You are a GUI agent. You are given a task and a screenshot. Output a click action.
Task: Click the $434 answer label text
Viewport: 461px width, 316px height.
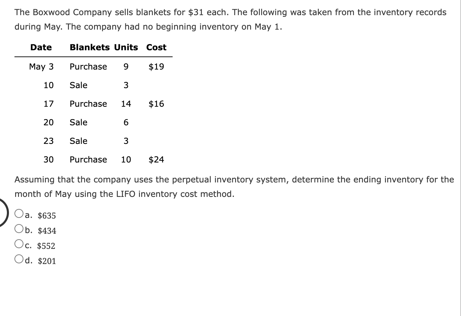pos(48,231)
